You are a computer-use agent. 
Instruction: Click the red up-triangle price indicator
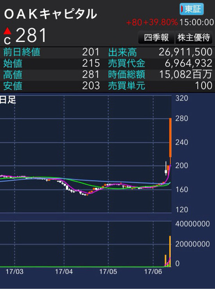click(7, 31)
